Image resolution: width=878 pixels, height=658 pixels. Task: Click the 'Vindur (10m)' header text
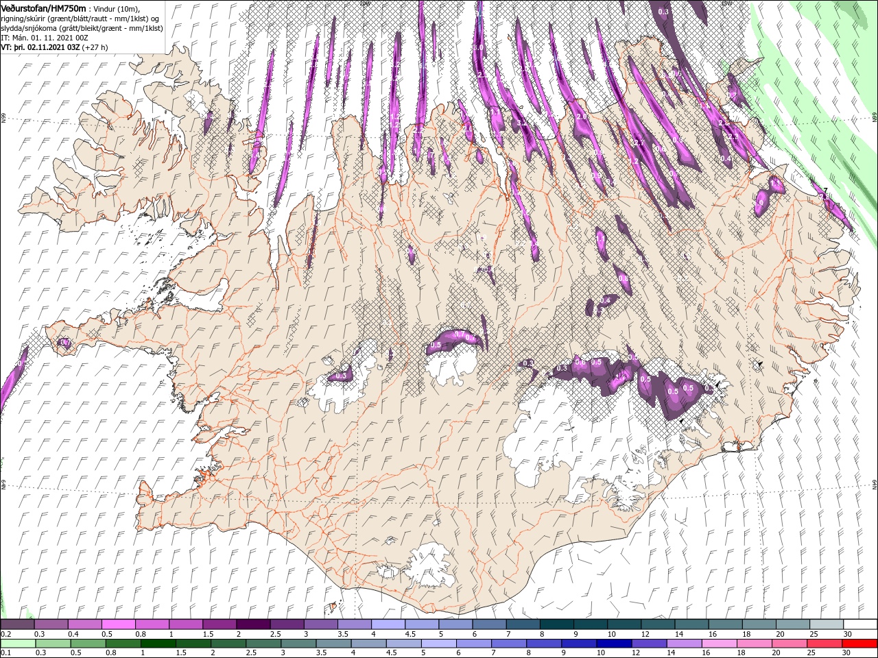click(117, 8)
